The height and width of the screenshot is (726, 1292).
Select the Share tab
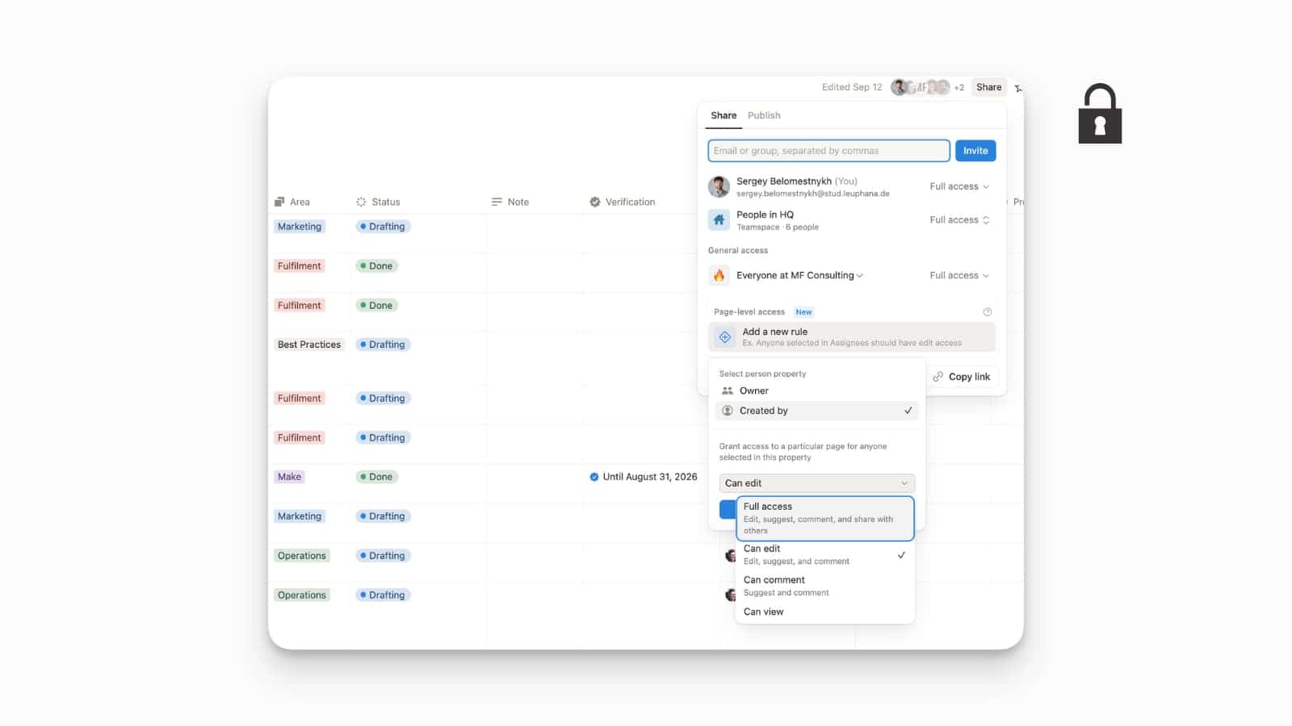[x=723, y=115]
